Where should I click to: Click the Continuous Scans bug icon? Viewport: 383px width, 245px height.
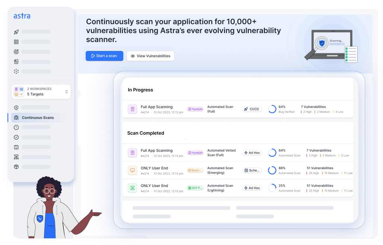[16, 117]
